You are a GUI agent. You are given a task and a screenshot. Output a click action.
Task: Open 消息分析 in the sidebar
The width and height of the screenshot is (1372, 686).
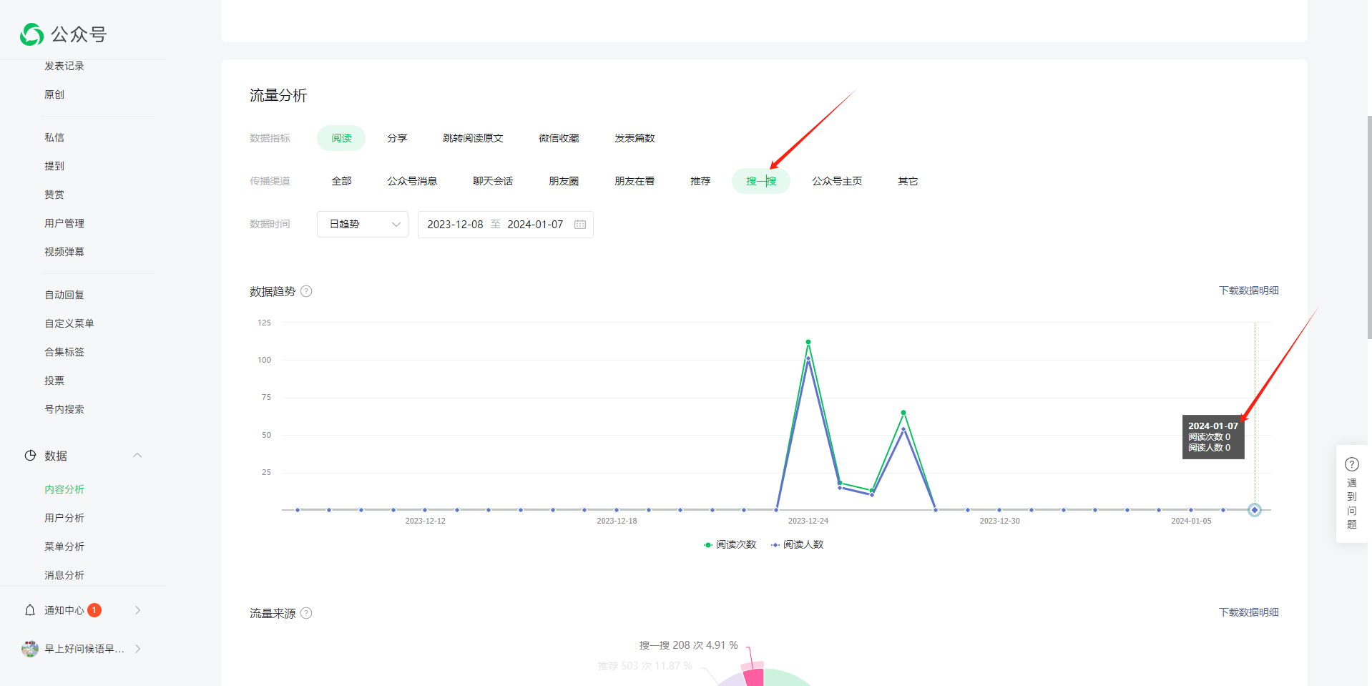tap(64, 575)
